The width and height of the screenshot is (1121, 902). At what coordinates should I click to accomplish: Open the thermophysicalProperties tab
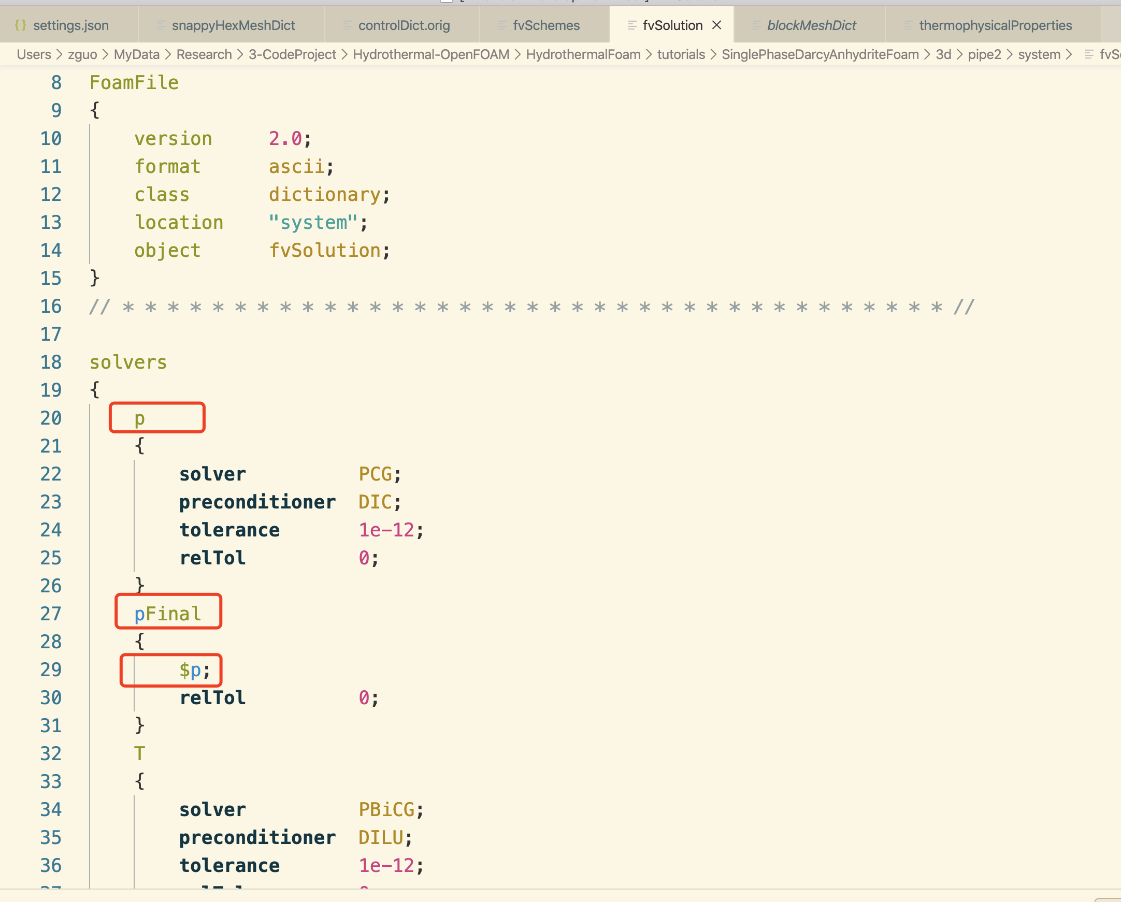(995, 25)
